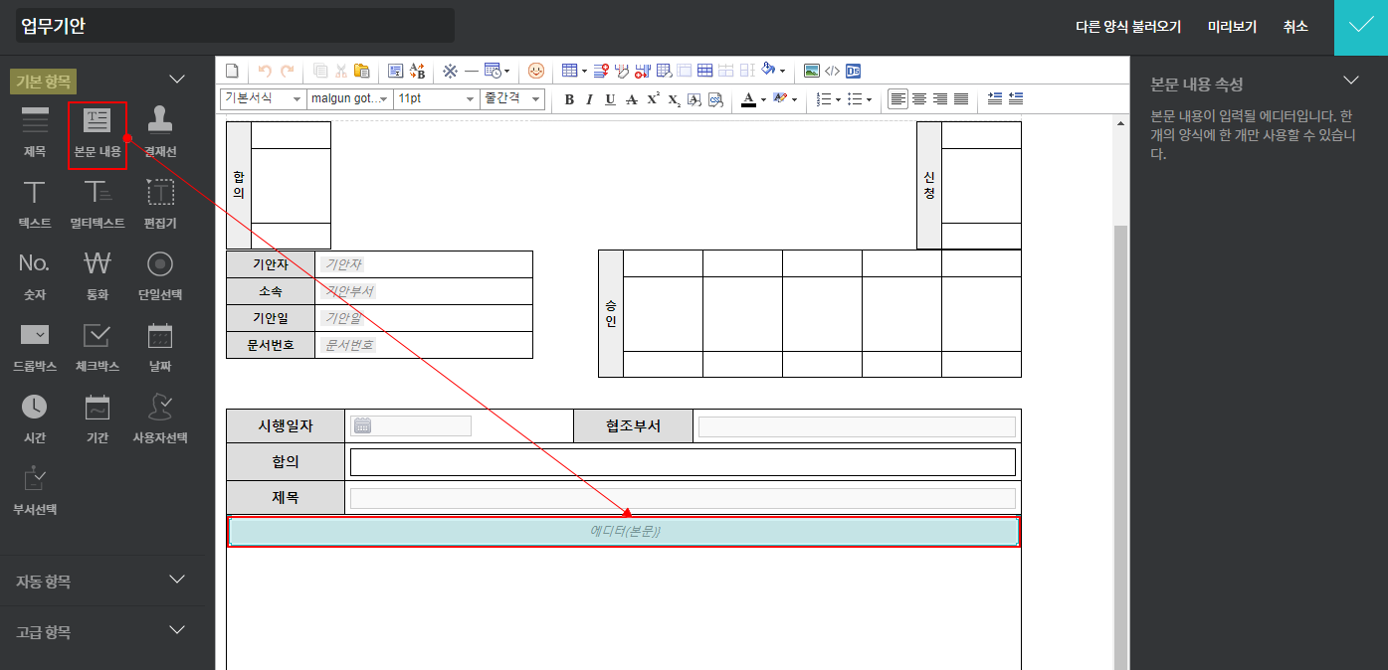Open the 기본서식 paragraph style dropdown
This screenshot has height=670, width=1388.
(263, 99)
